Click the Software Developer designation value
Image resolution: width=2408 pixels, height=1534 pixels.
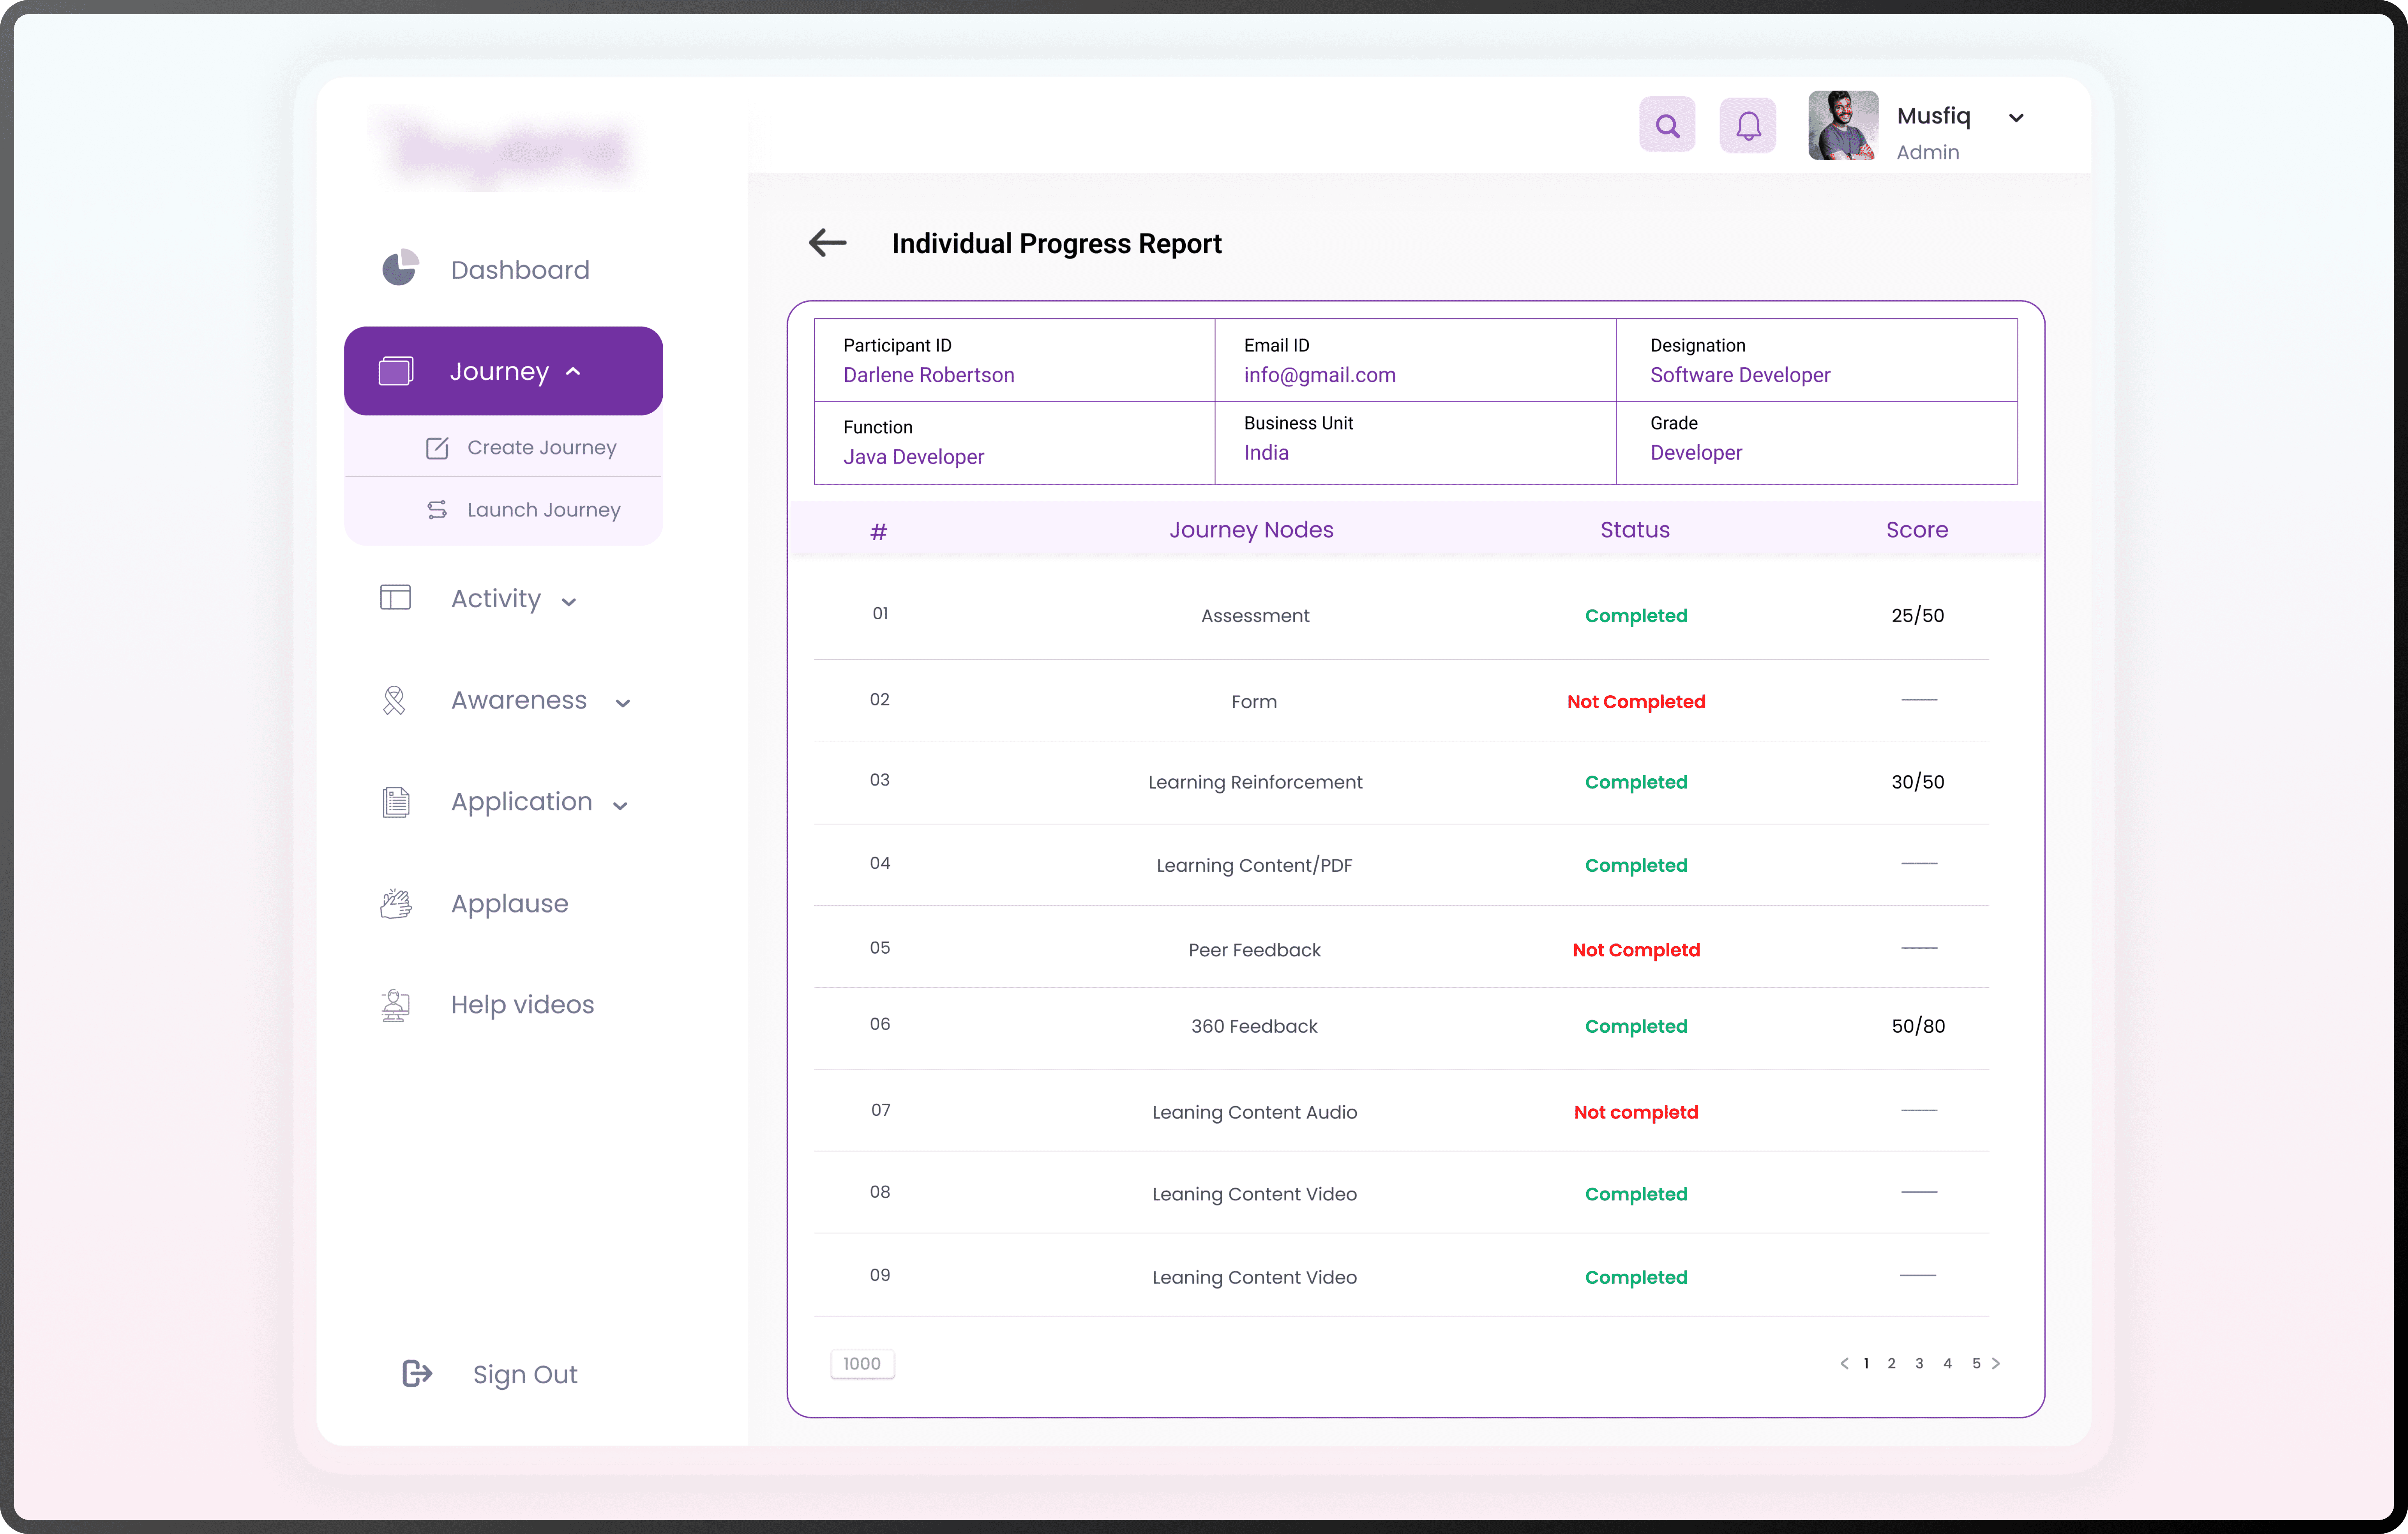tap(1740, 375)
